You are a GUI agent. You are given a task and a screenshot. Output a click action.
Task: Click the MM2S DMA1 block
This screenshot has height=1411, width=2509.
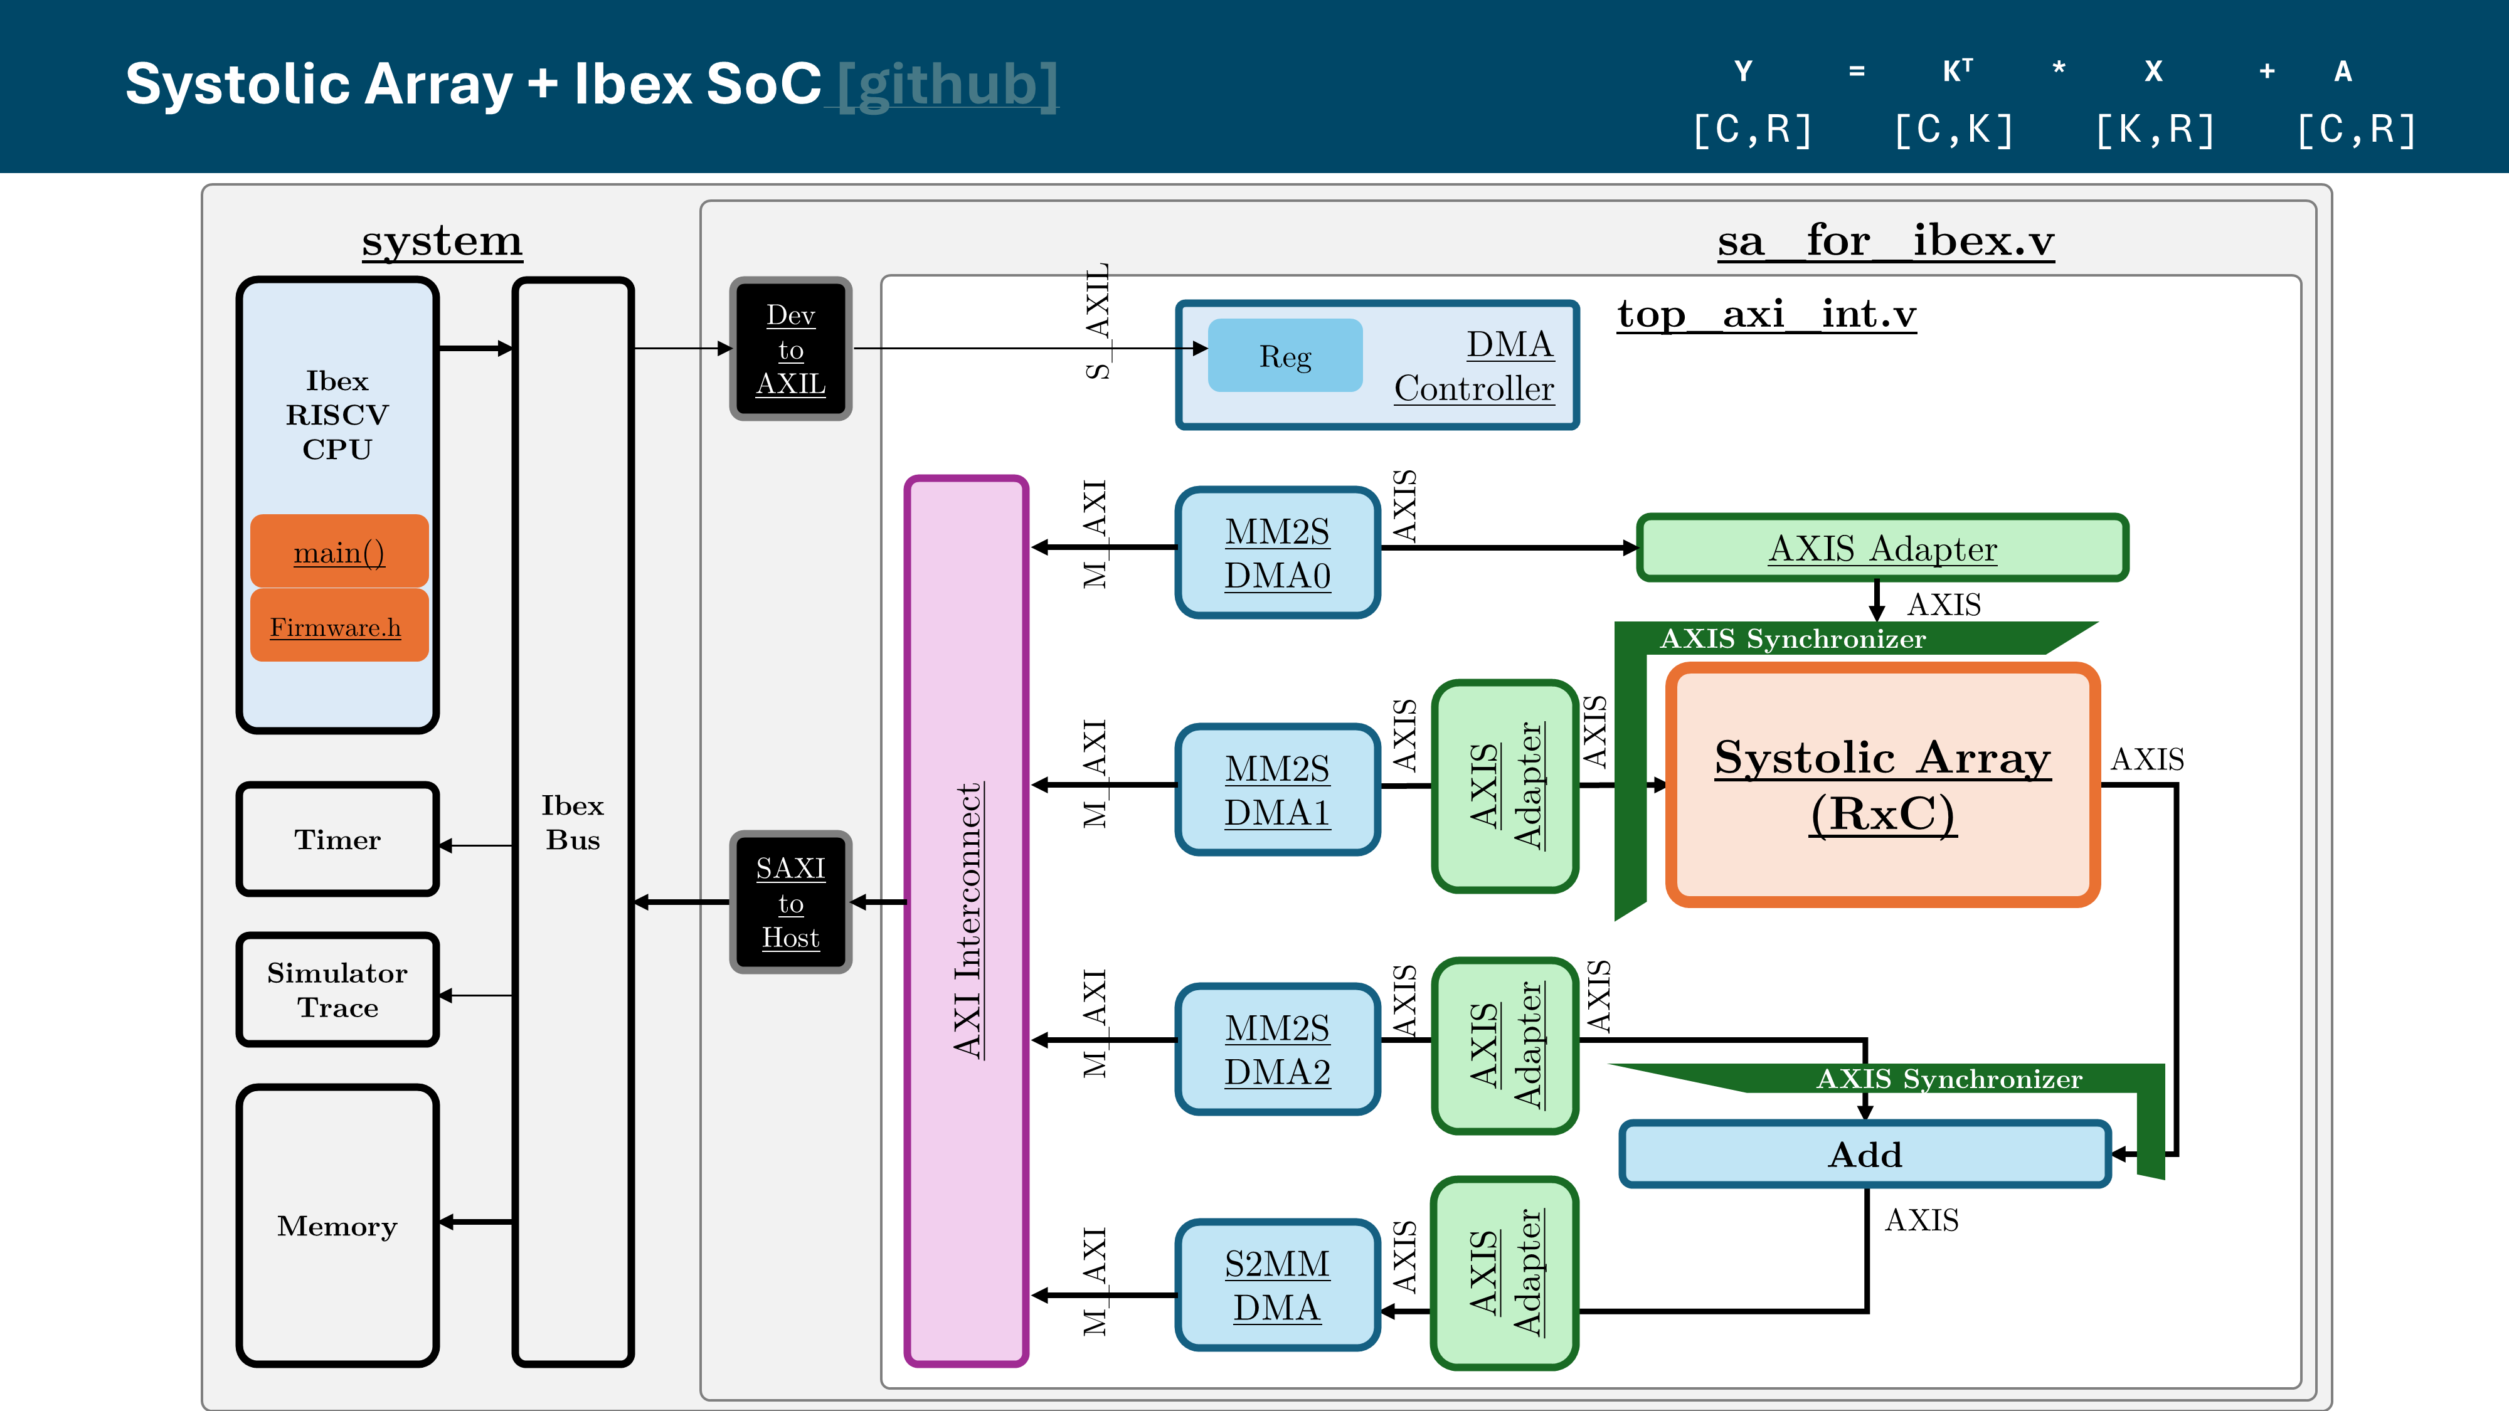[1277, 791]
